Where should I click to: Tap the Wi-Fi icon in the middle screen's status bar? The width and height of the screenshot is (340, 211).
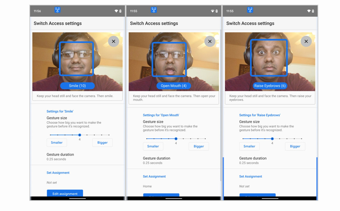pyautogui.click(x=212, y=11)
